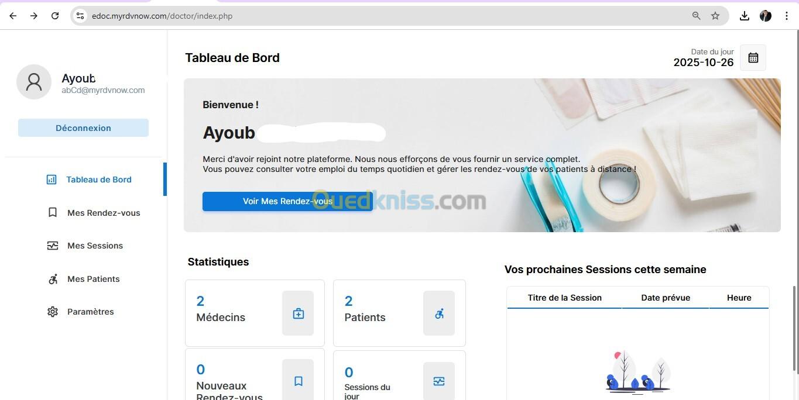Viewport: 799px width, 400px height.
Task: Select Mes Patients in the sidebar
Action: (93, 279)
